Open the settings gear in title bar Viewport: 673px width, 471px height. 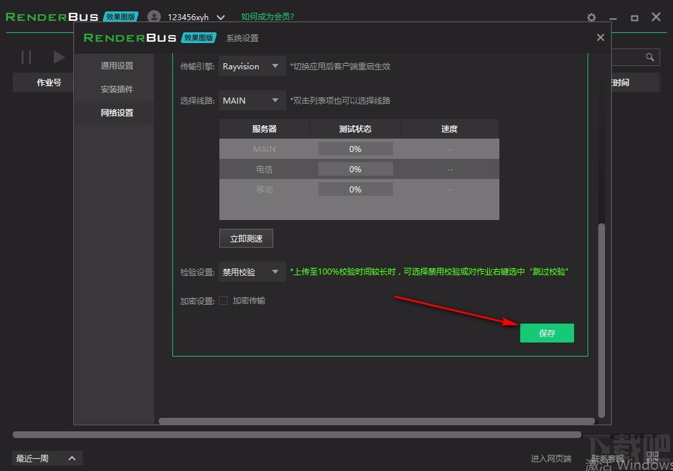(x=592, y=17)
